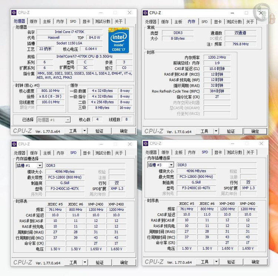Click 工具 button in bottom-right SPD window
The image size is (278, 276).
(x=205, y=262)
